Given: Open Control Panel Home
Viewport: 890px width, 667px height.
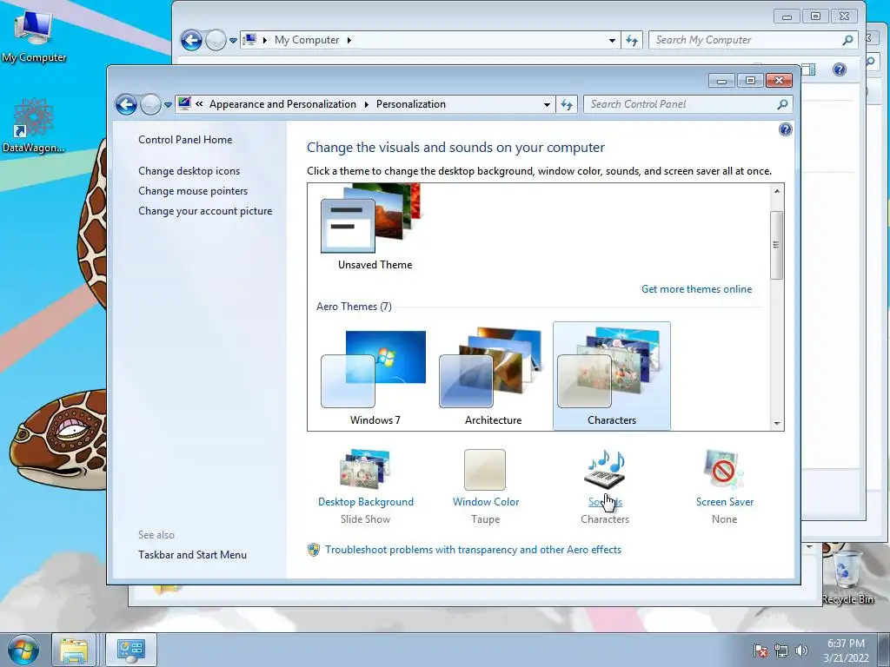Looking at the screenshot, I should tap(185, 140).
